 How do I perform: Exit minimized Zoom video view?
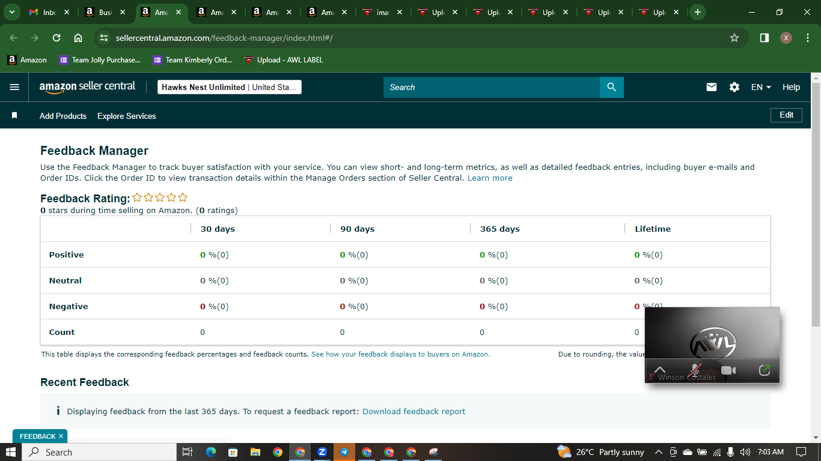pyautogui.click(x=765, y=370)
